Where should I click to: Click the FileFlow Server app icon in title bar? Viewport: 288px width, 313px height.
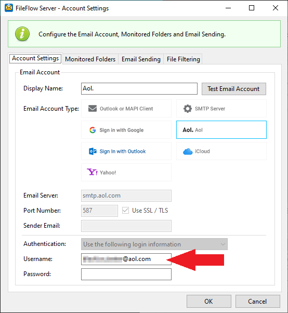coord(9,8)
